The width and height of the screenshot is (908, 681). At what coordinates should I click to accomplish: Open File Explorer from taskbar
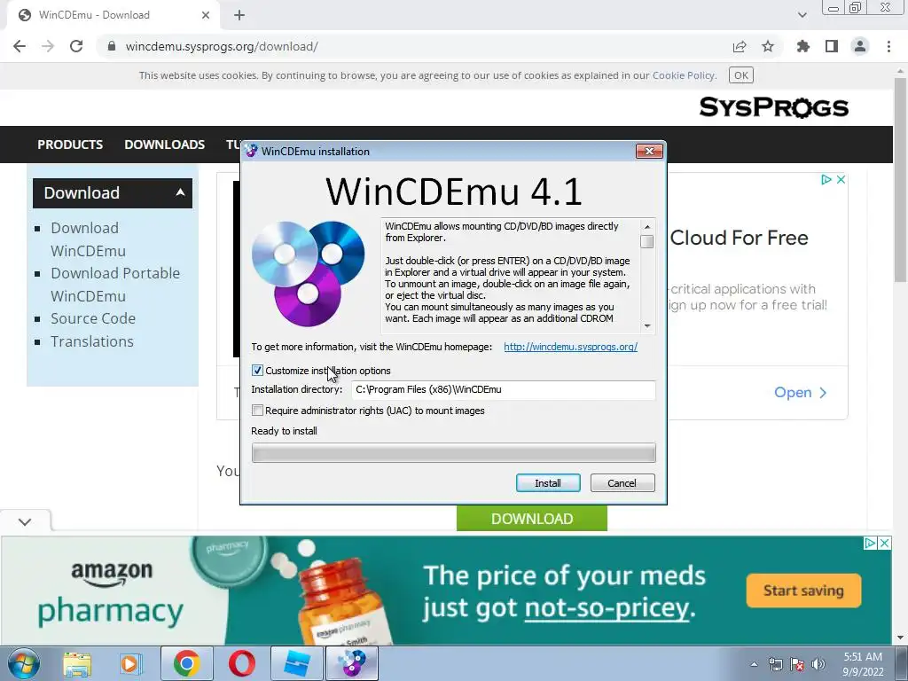(x=77, y=663)
